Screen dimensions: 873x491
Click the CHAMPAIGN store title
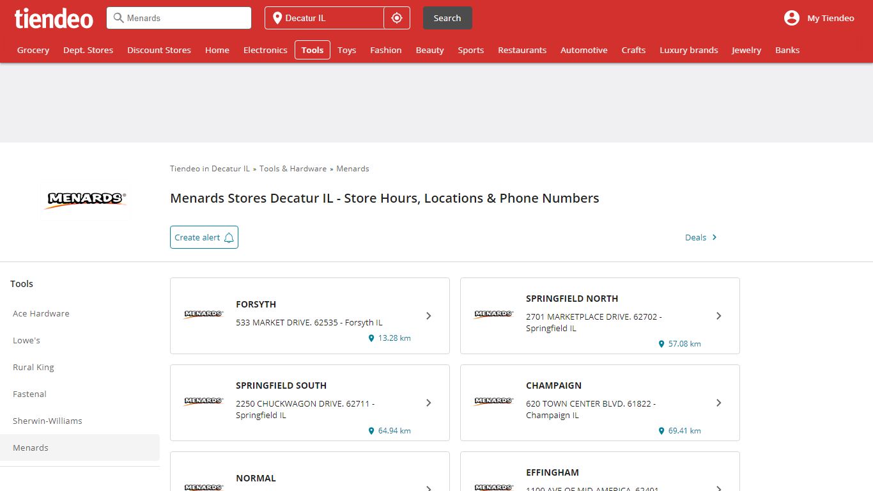pos(553,386)
